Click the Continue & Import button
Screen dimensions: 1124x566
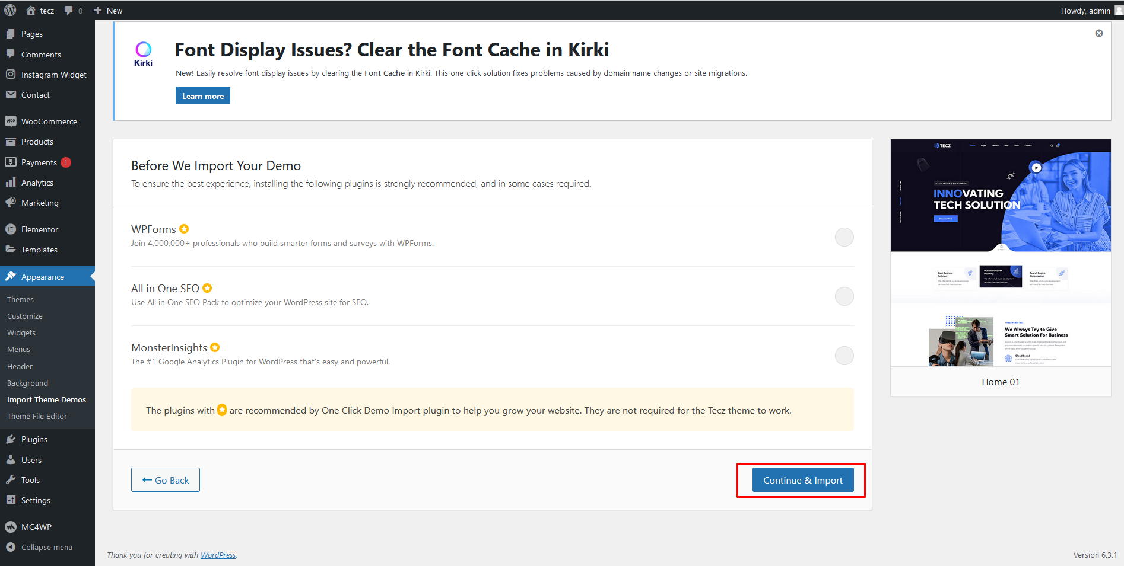[x=802, y=480]
